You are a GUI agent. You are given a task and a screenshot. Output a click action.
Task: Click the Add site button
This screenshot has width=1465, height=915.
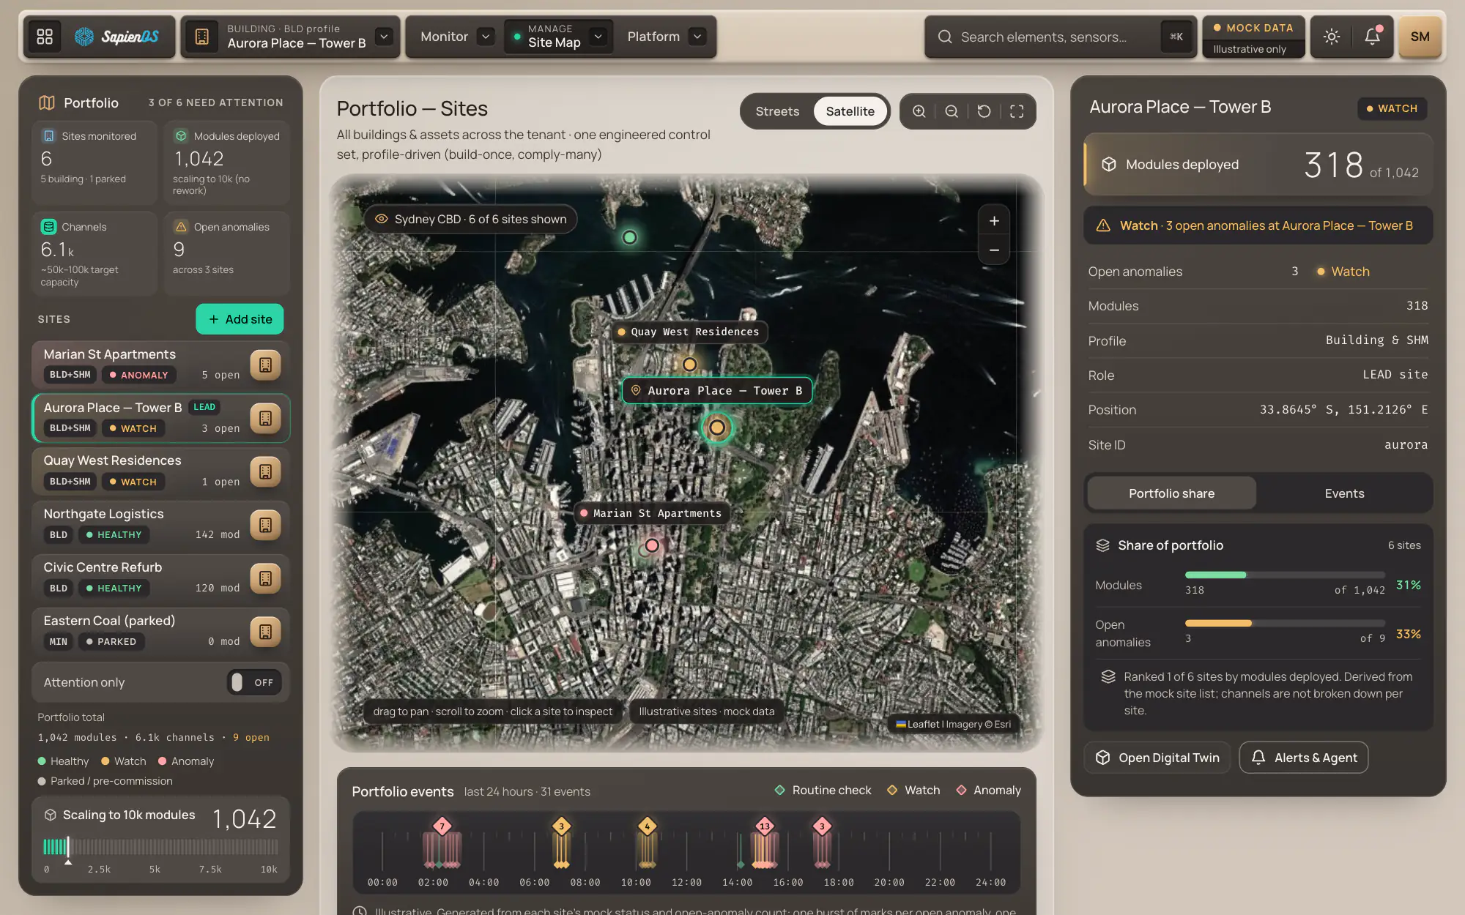coord(240,319)
